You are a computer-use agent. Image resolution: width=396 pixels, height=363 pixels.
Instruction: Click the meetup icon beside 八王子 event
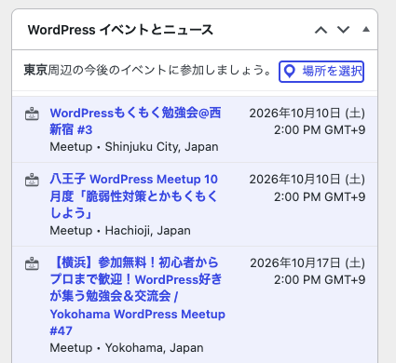32,180
